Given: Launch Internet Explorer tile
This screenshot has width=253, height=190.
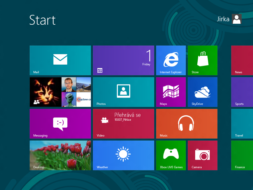Looking at the screenshot, I should pyautogui.click(x=171, y=60).
